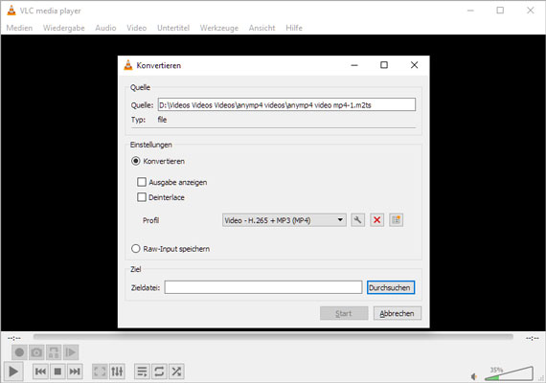
Task: Minimize the Konvertieren dialog
Action: (354, 65)
